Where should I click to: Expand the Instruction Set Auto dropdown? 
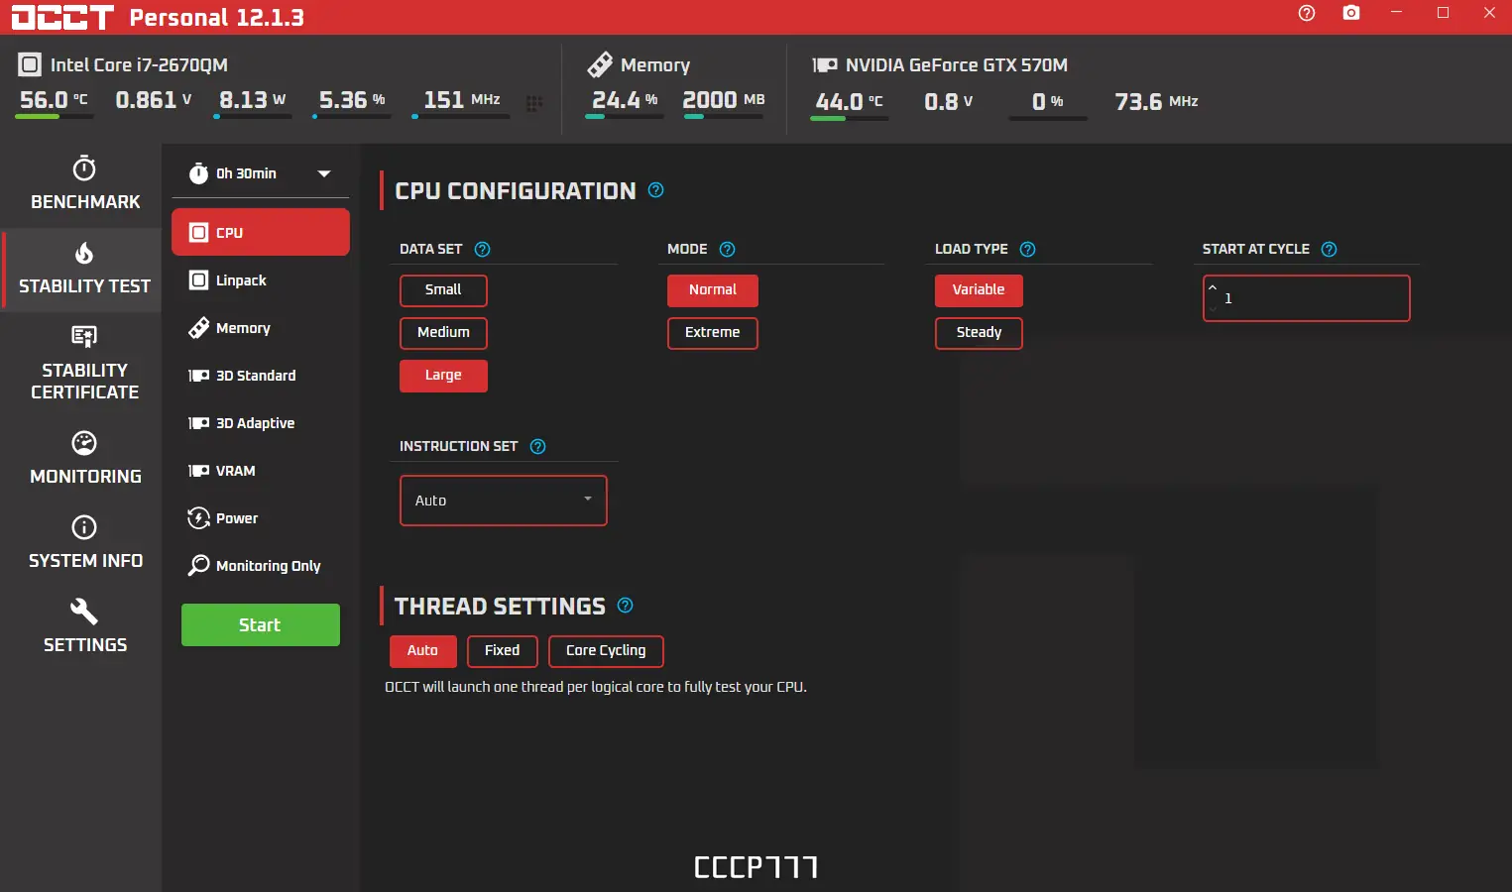point(504,501)
